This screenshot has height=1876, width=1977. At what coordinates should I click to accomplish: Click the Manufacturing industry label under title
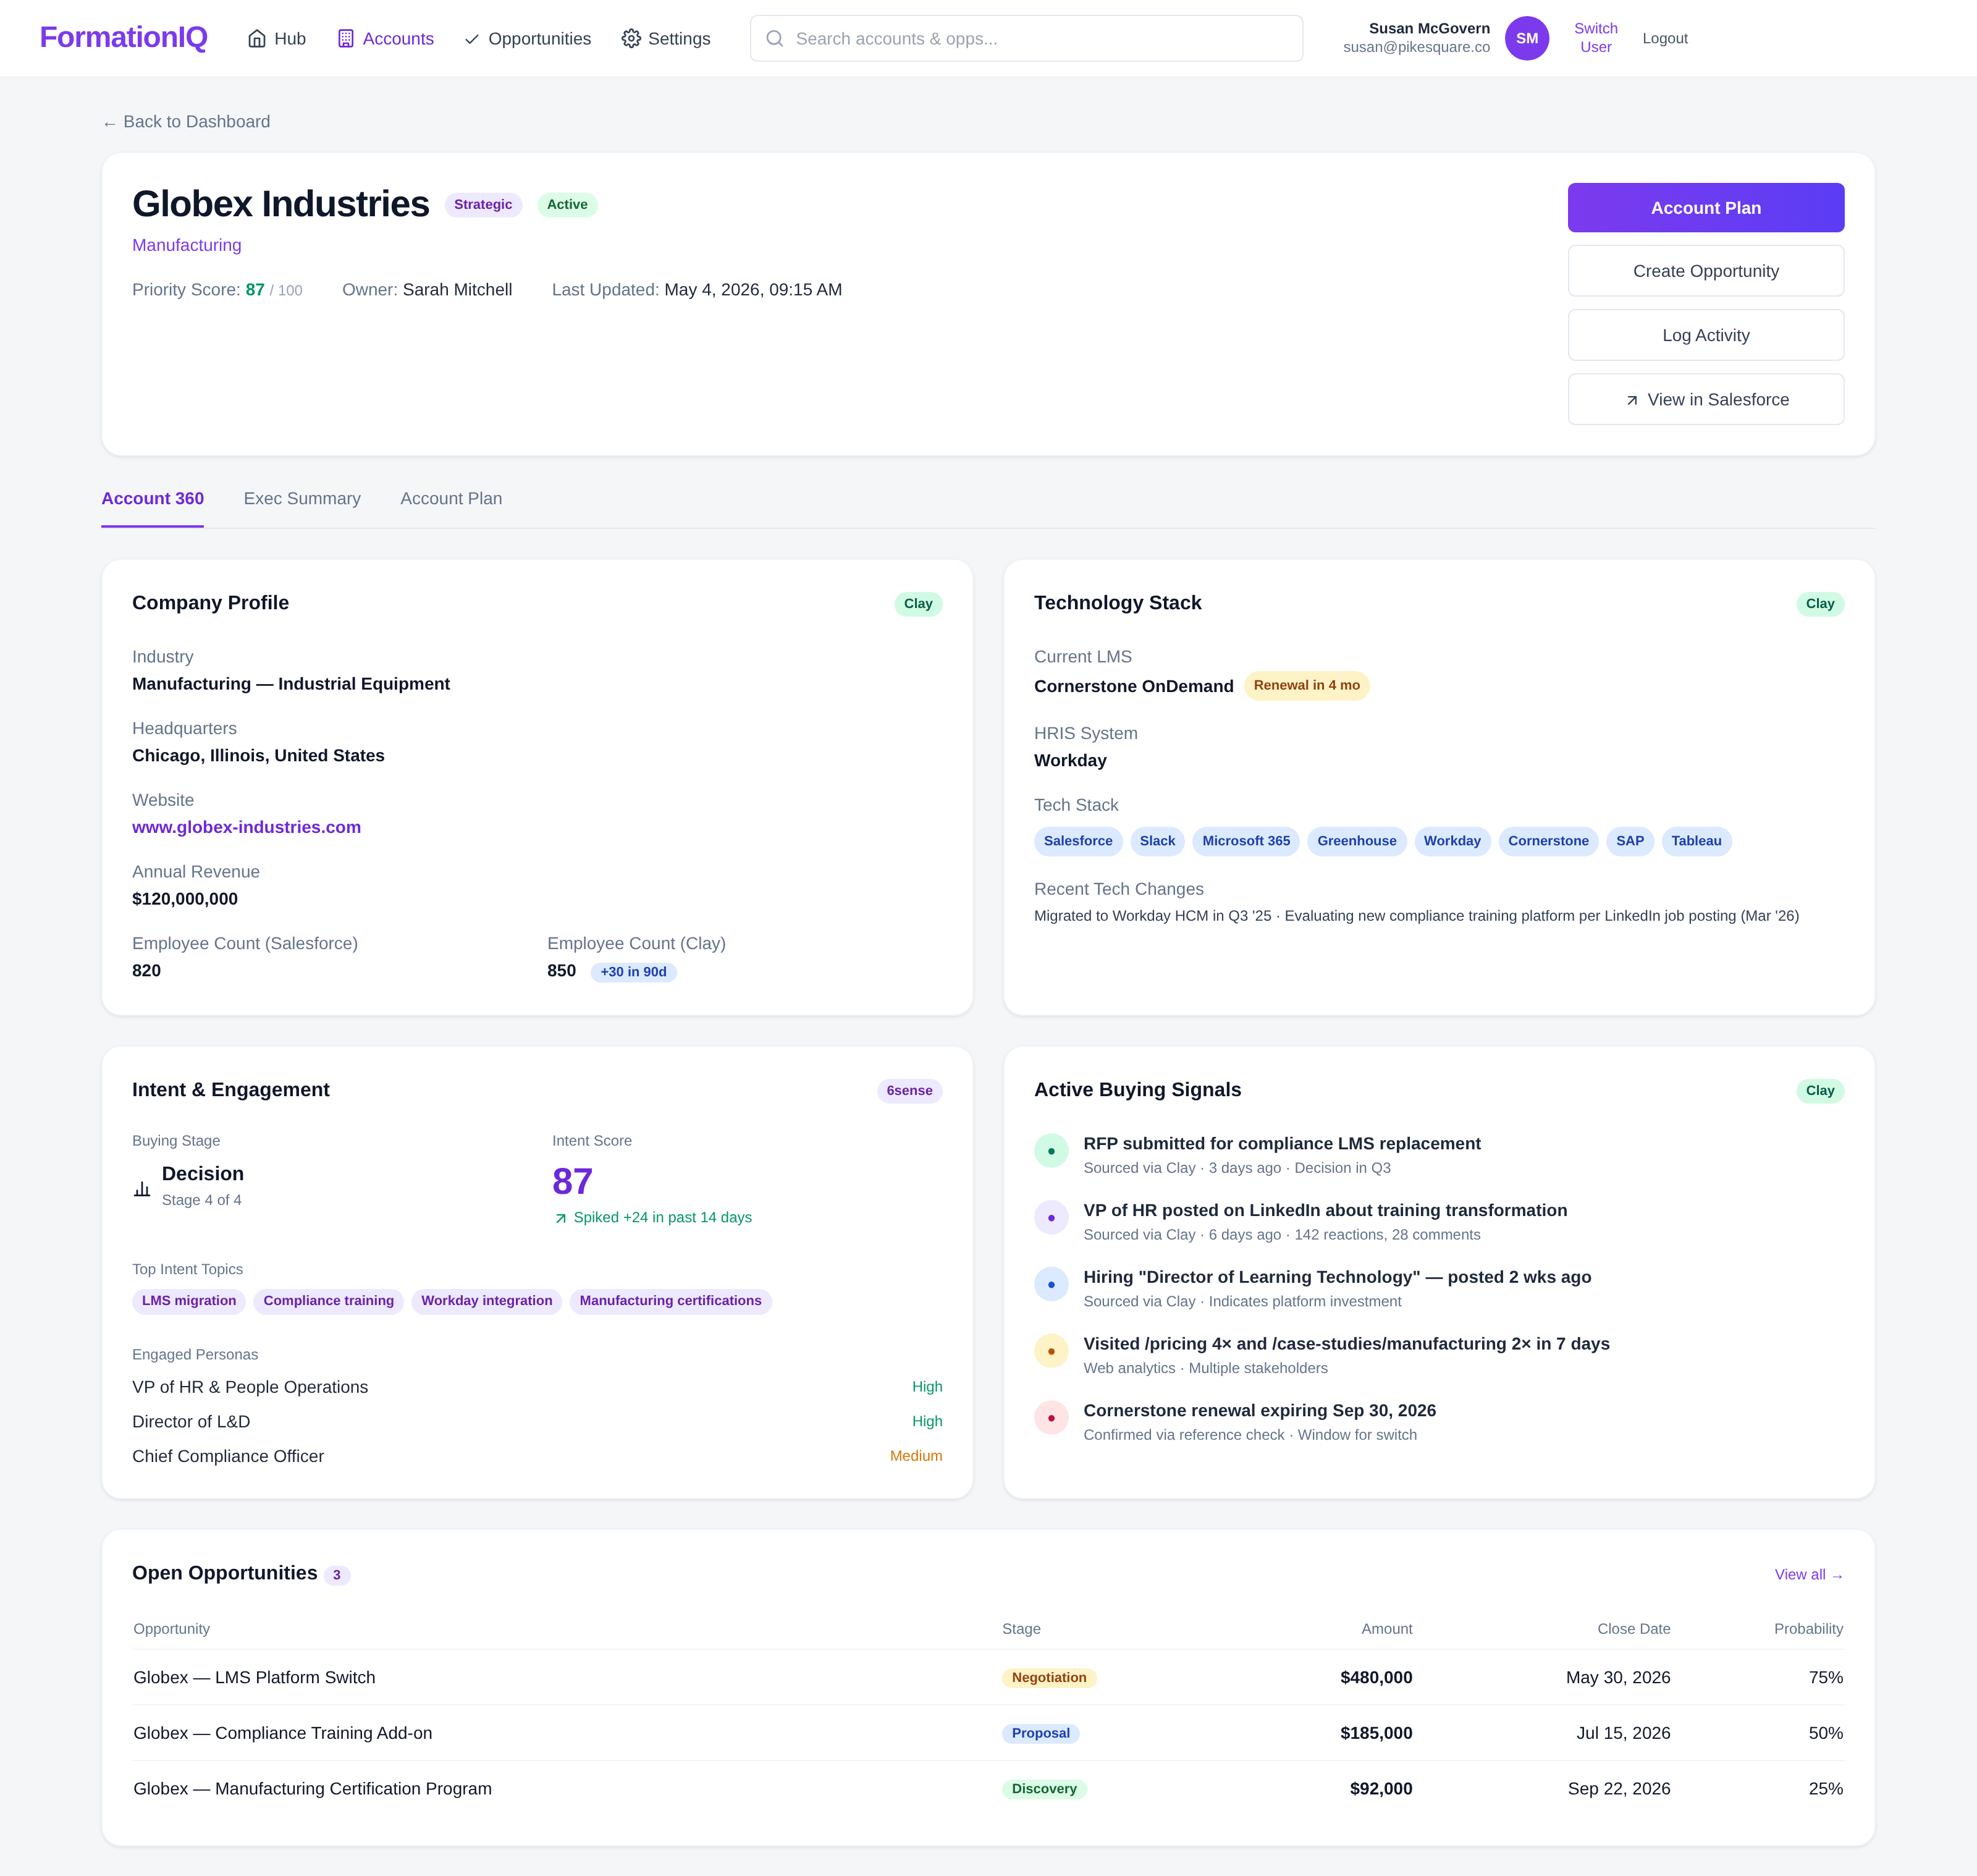click(187, 245)
